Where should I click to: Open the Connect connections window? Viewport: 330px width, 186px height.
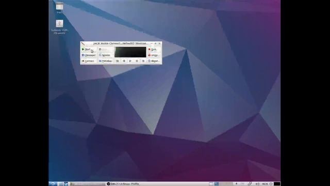click(89, 61)
